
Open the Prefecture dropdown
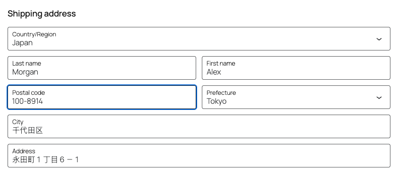point(296,97)
